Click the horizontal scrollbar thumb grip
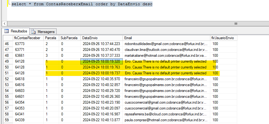The height and width of the screenshot is (124, 269). (236, 24)
